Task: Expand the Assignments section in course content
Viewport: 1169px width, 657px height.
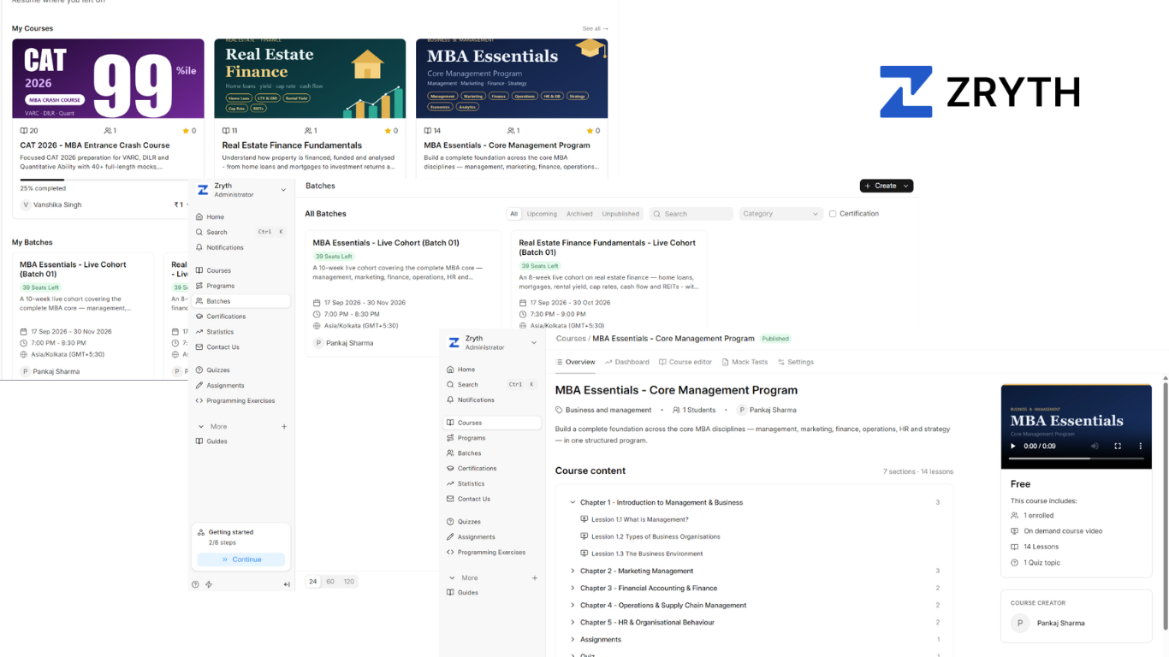Action: (573, 640)
